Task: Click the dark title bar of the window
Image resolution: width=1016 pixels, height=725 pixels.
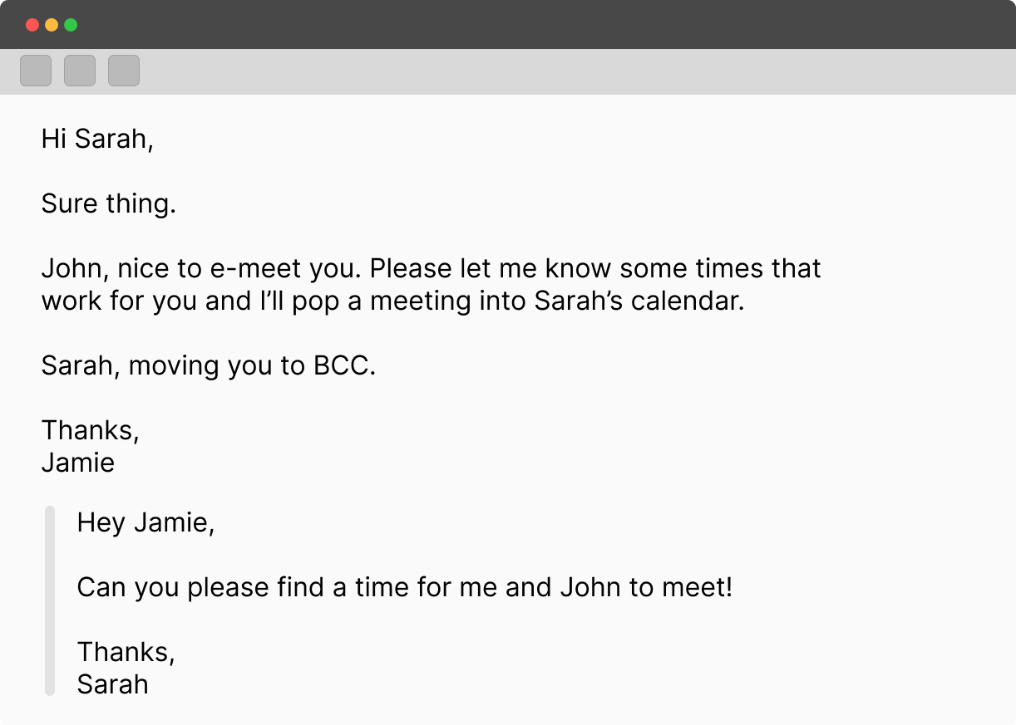Action: coord(508,25)
